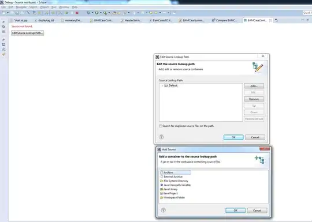The width and height of the screenshot is (312, 222).
Task: Click OK in Edit Source Lookup Path dialog
Action: (233, 137)
